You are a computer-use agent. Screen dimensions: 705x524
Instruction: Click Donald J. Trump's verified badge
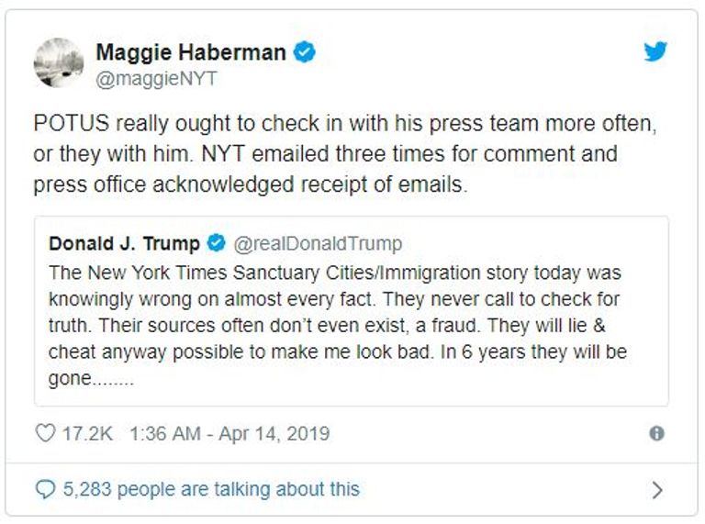(217, 243)
